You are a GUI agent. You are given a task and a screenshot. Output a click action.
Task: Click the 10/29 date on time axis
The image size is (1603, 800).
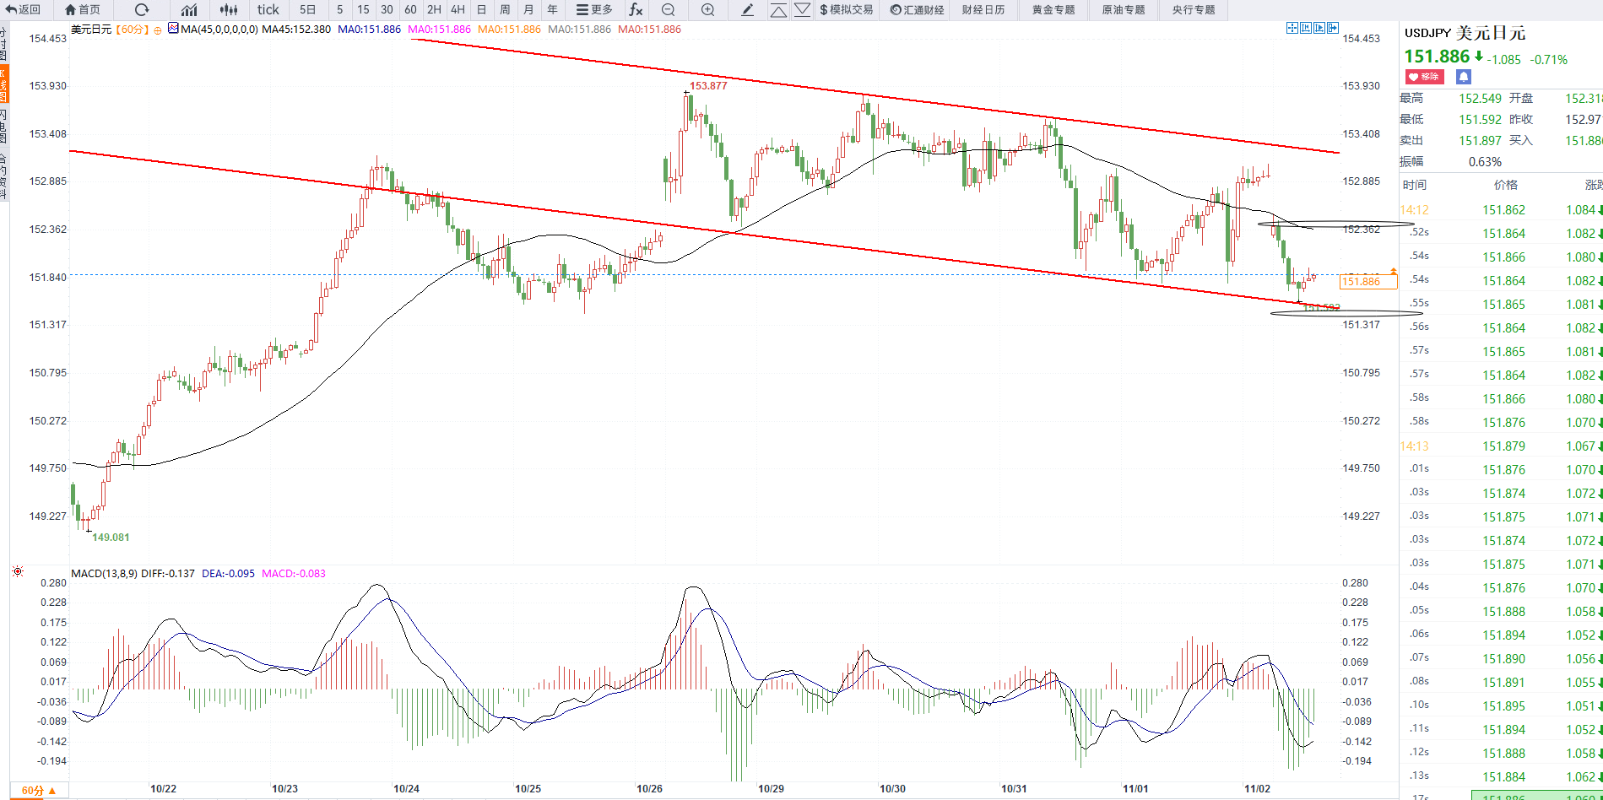pos(771,789)
